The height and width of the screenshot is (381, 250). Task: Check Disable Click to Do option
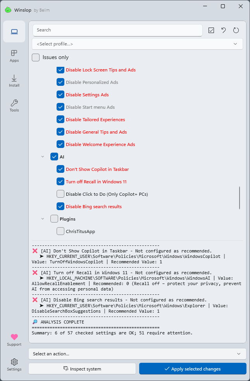coord(60,194)
